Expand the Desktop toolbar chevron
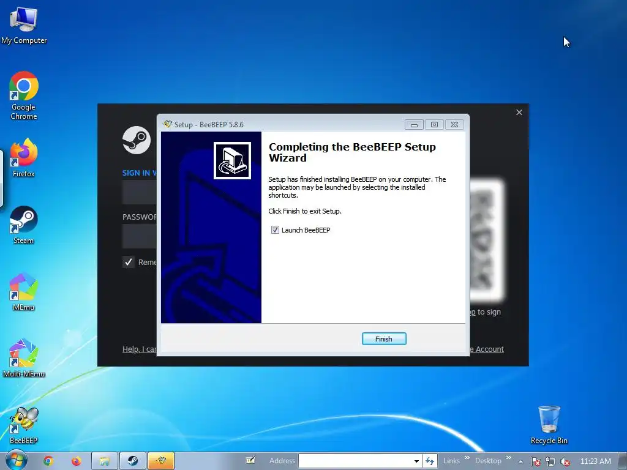Viewport: 627px width, 470px height. [x=509, y=458]
